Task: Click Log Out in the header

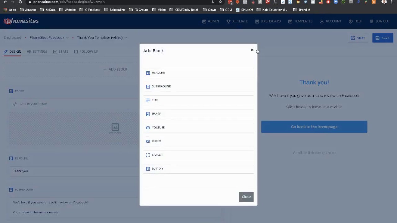Action: pyautogui.click(x=380, y=21)
